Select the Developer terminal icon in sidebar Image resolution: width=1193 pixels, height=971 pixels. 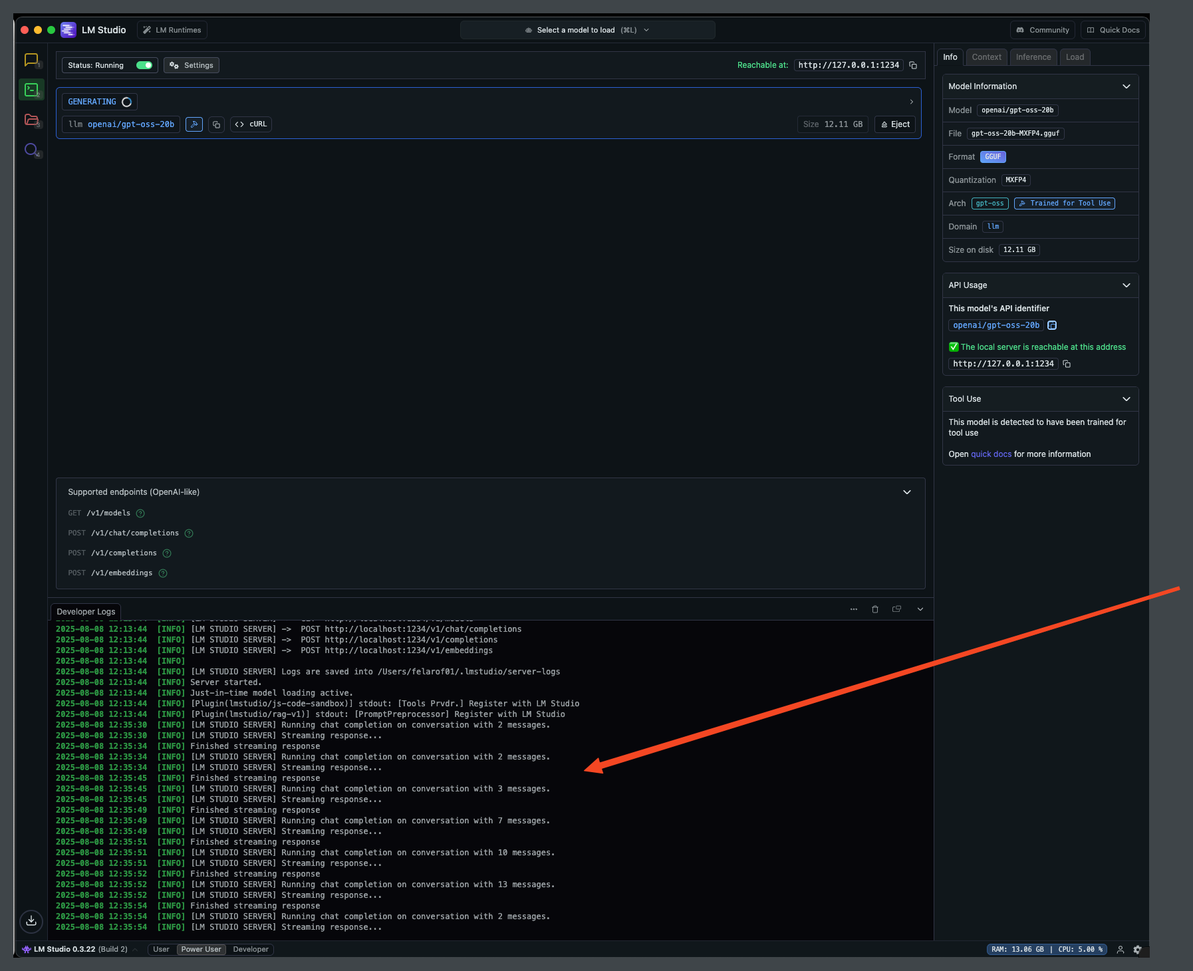31,89
